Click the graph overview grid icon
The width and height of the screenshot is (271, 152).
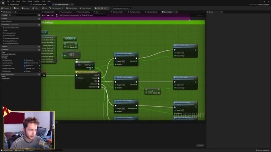57,15
